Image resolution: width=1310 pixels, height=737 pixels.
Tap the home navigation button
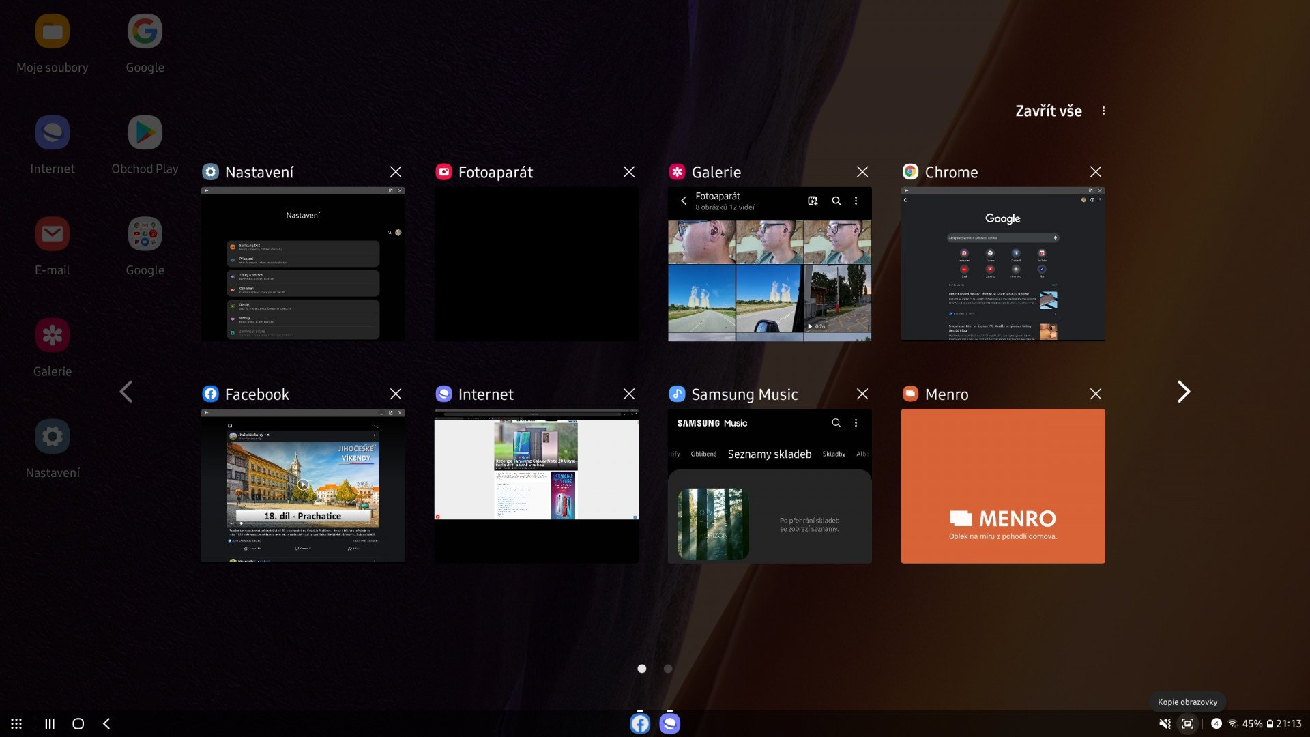[78, 723]
